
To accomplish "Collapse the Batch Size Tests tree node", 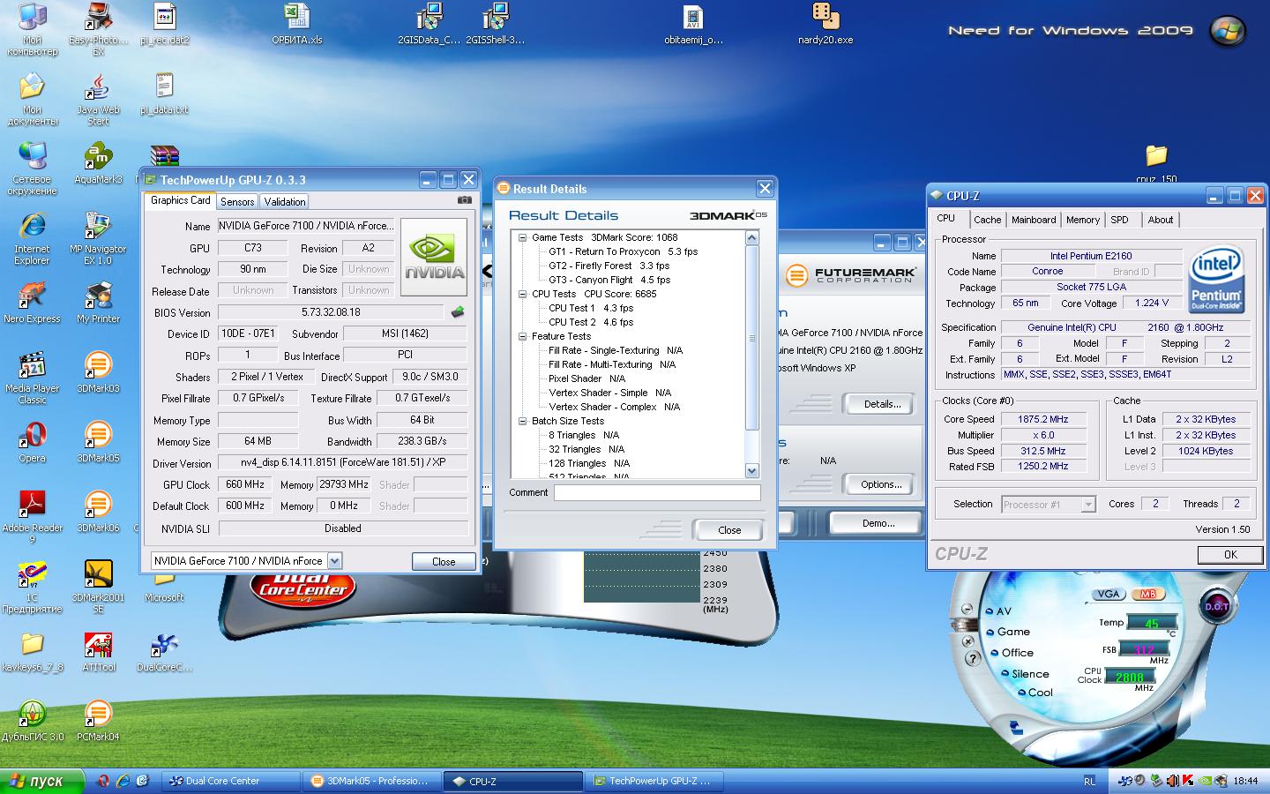I will pos(522,421).
